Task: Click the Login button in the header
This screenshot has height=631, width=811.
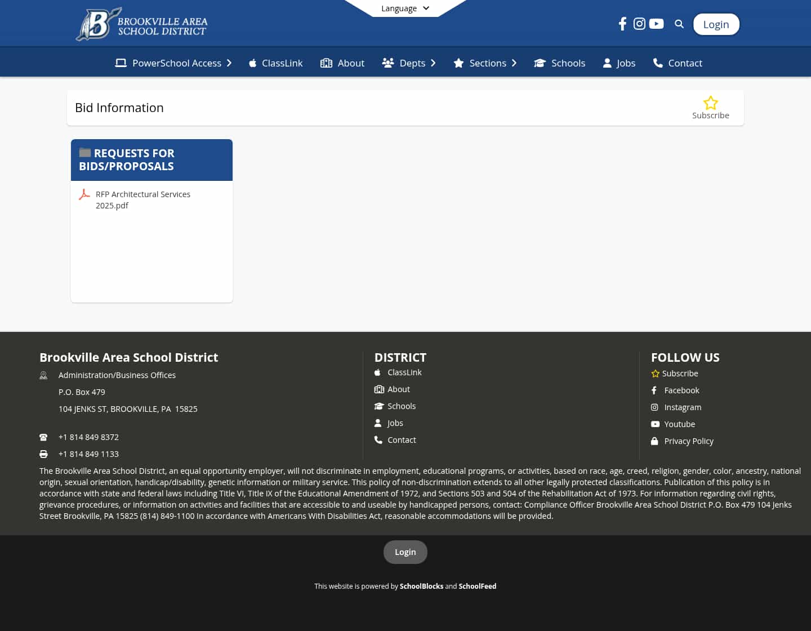Action: click(716, 24)
